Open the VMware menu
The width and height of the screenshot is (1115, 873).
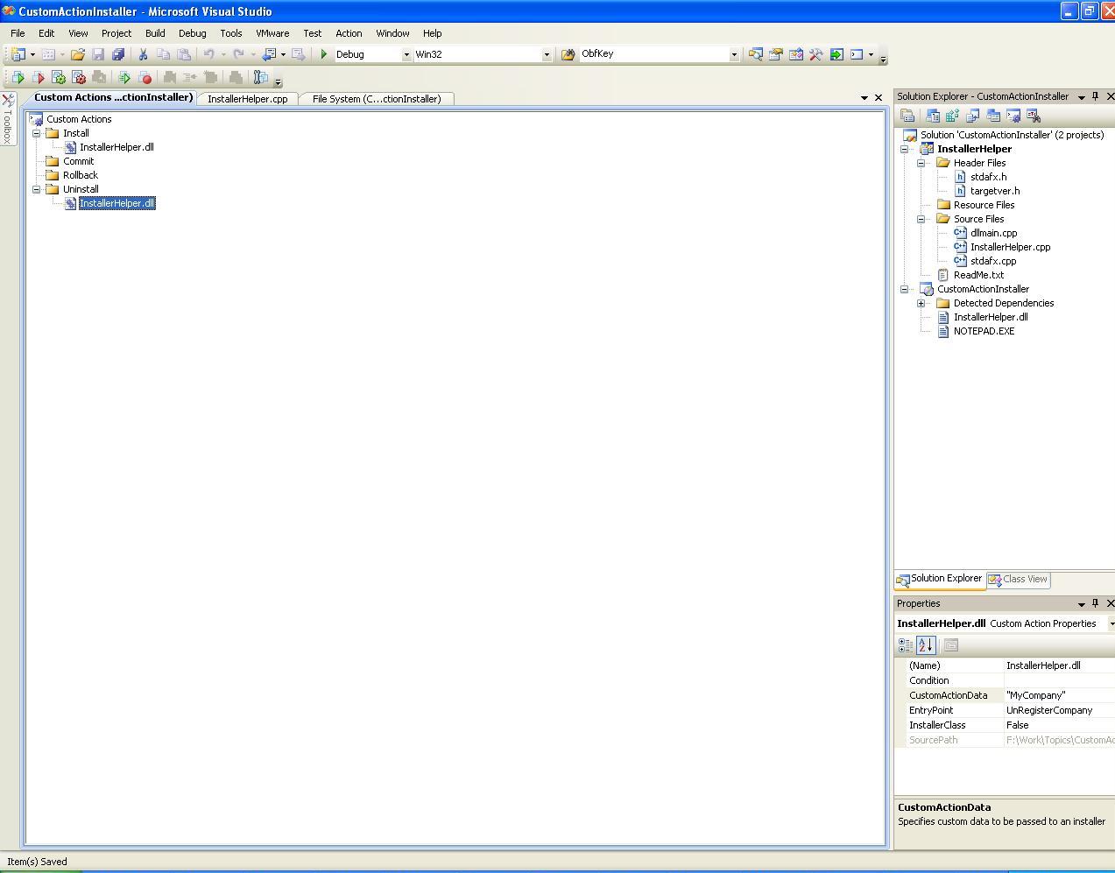(272, 33)
